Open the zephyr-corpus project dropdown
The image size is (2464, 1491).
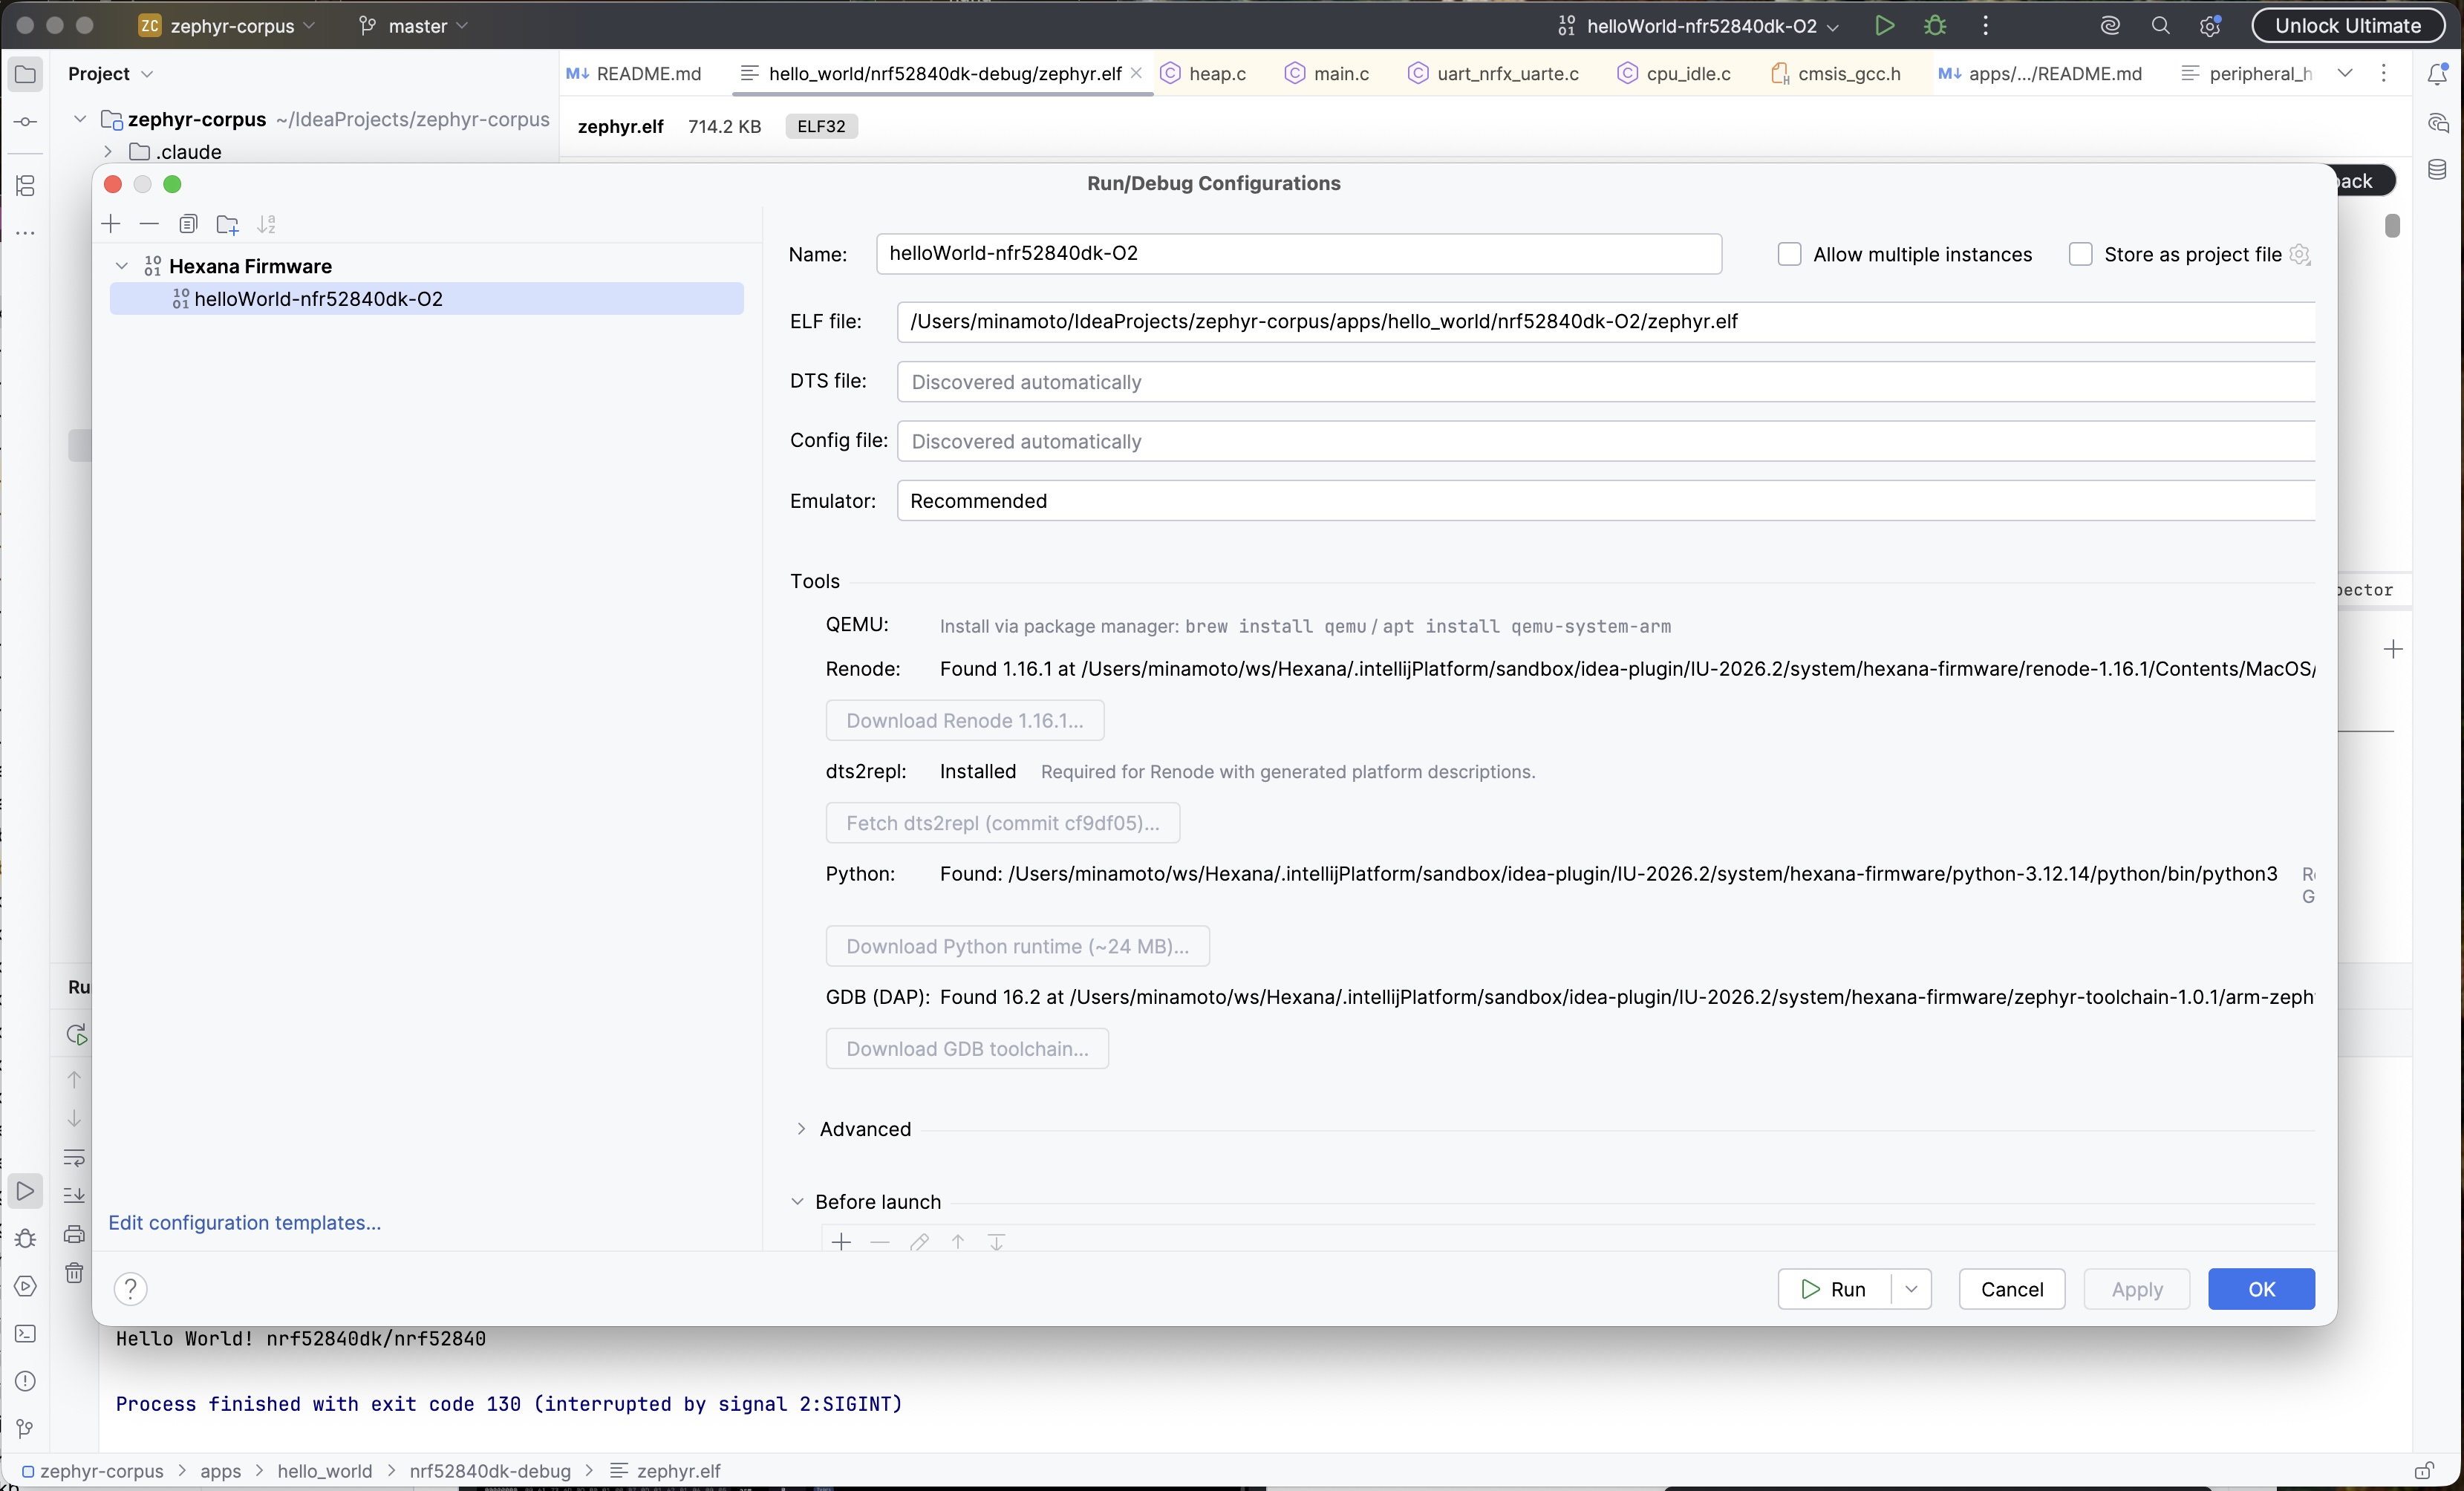(x=227, y=26)
